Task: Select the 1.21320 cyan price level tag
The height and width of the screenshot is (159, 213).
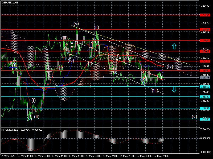Action: pos(205,97)
